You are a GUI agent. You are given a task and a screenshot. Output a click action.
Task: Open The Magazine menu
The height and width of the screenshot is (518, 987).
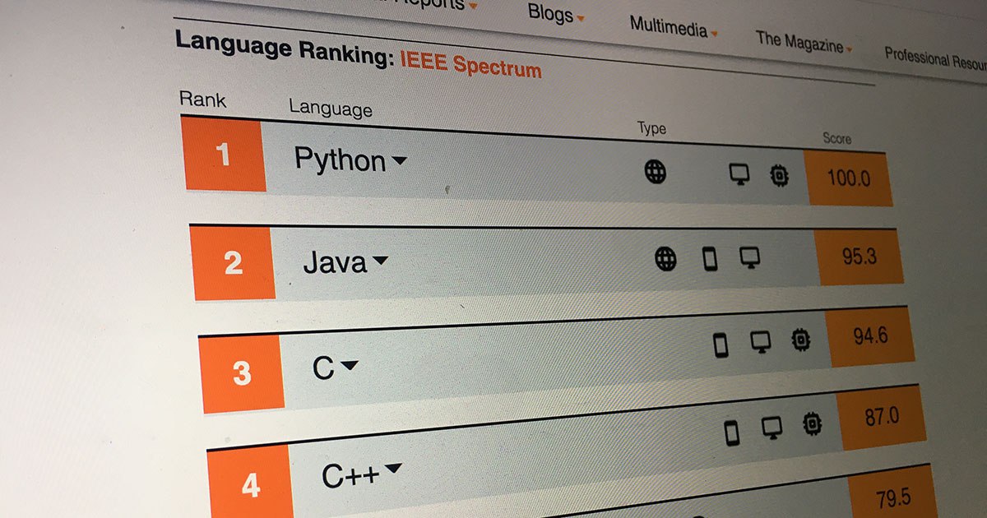click(804, 42)
